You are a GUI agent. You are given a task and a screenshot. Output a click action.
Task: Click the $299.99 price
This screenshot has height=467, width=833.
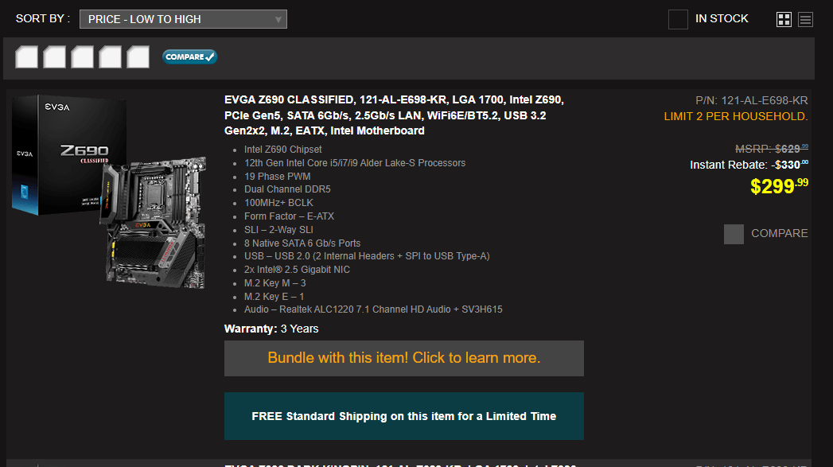click(779, 186)
